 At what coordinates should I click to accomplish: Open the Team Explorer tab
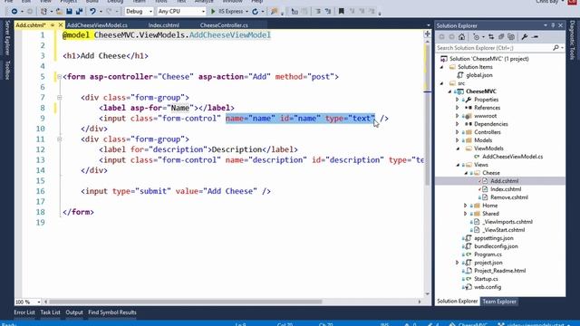tap(499, 302)
